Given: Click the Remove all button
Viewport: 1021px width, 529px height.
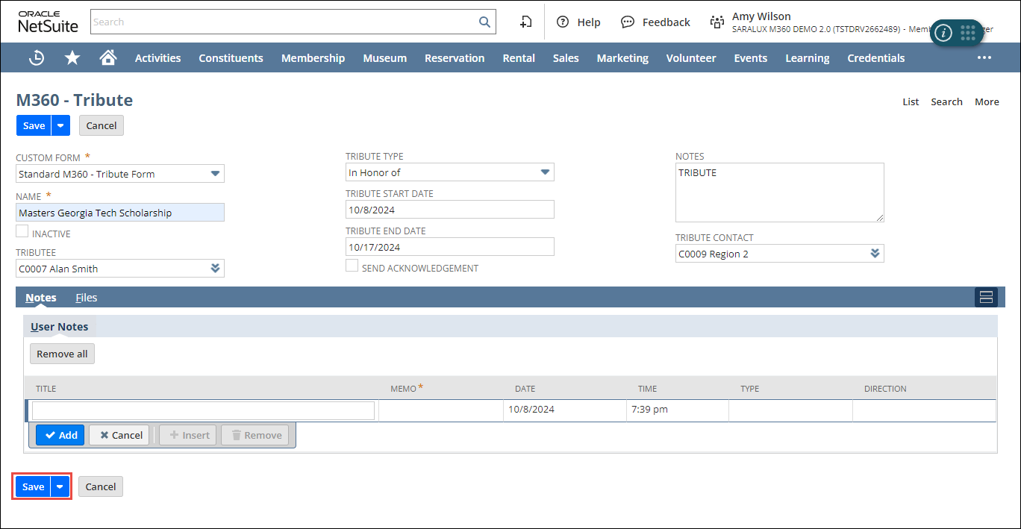Looking at the screenshot, I should [x=62, y=354].
